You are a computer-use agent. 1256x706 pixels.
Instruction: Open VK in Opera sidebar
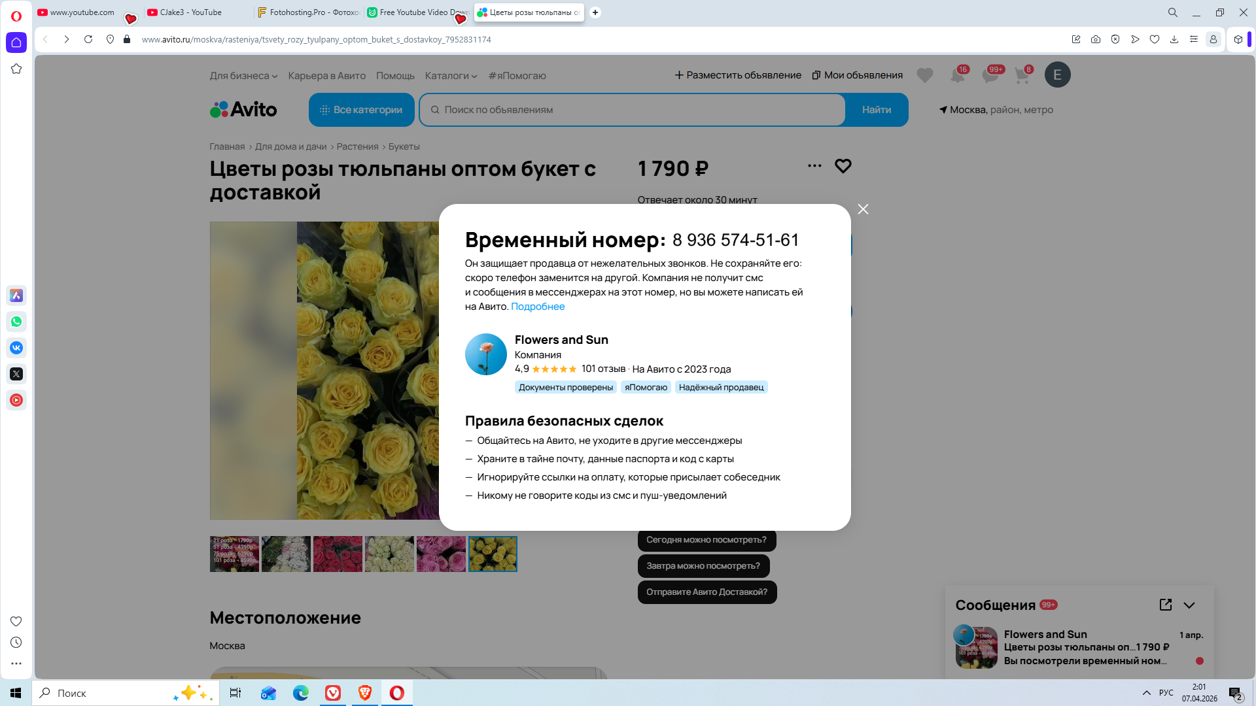coord(16,348)
